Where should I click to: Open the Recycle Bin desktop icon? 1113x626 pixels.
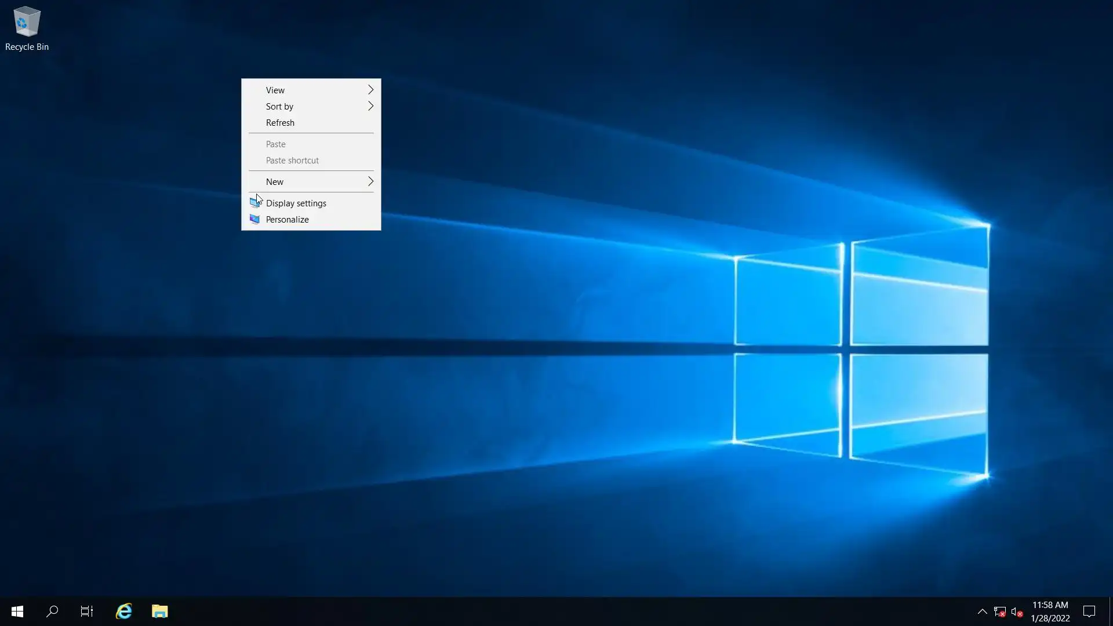[x=27, y=23]
